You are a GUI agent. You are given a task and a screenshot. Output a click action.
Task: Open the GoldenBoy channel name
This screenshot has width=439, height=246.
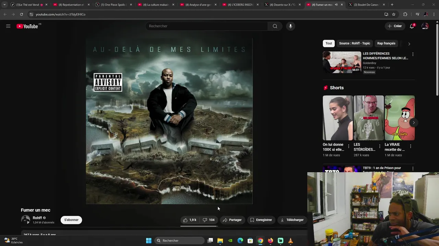point(369,63)
